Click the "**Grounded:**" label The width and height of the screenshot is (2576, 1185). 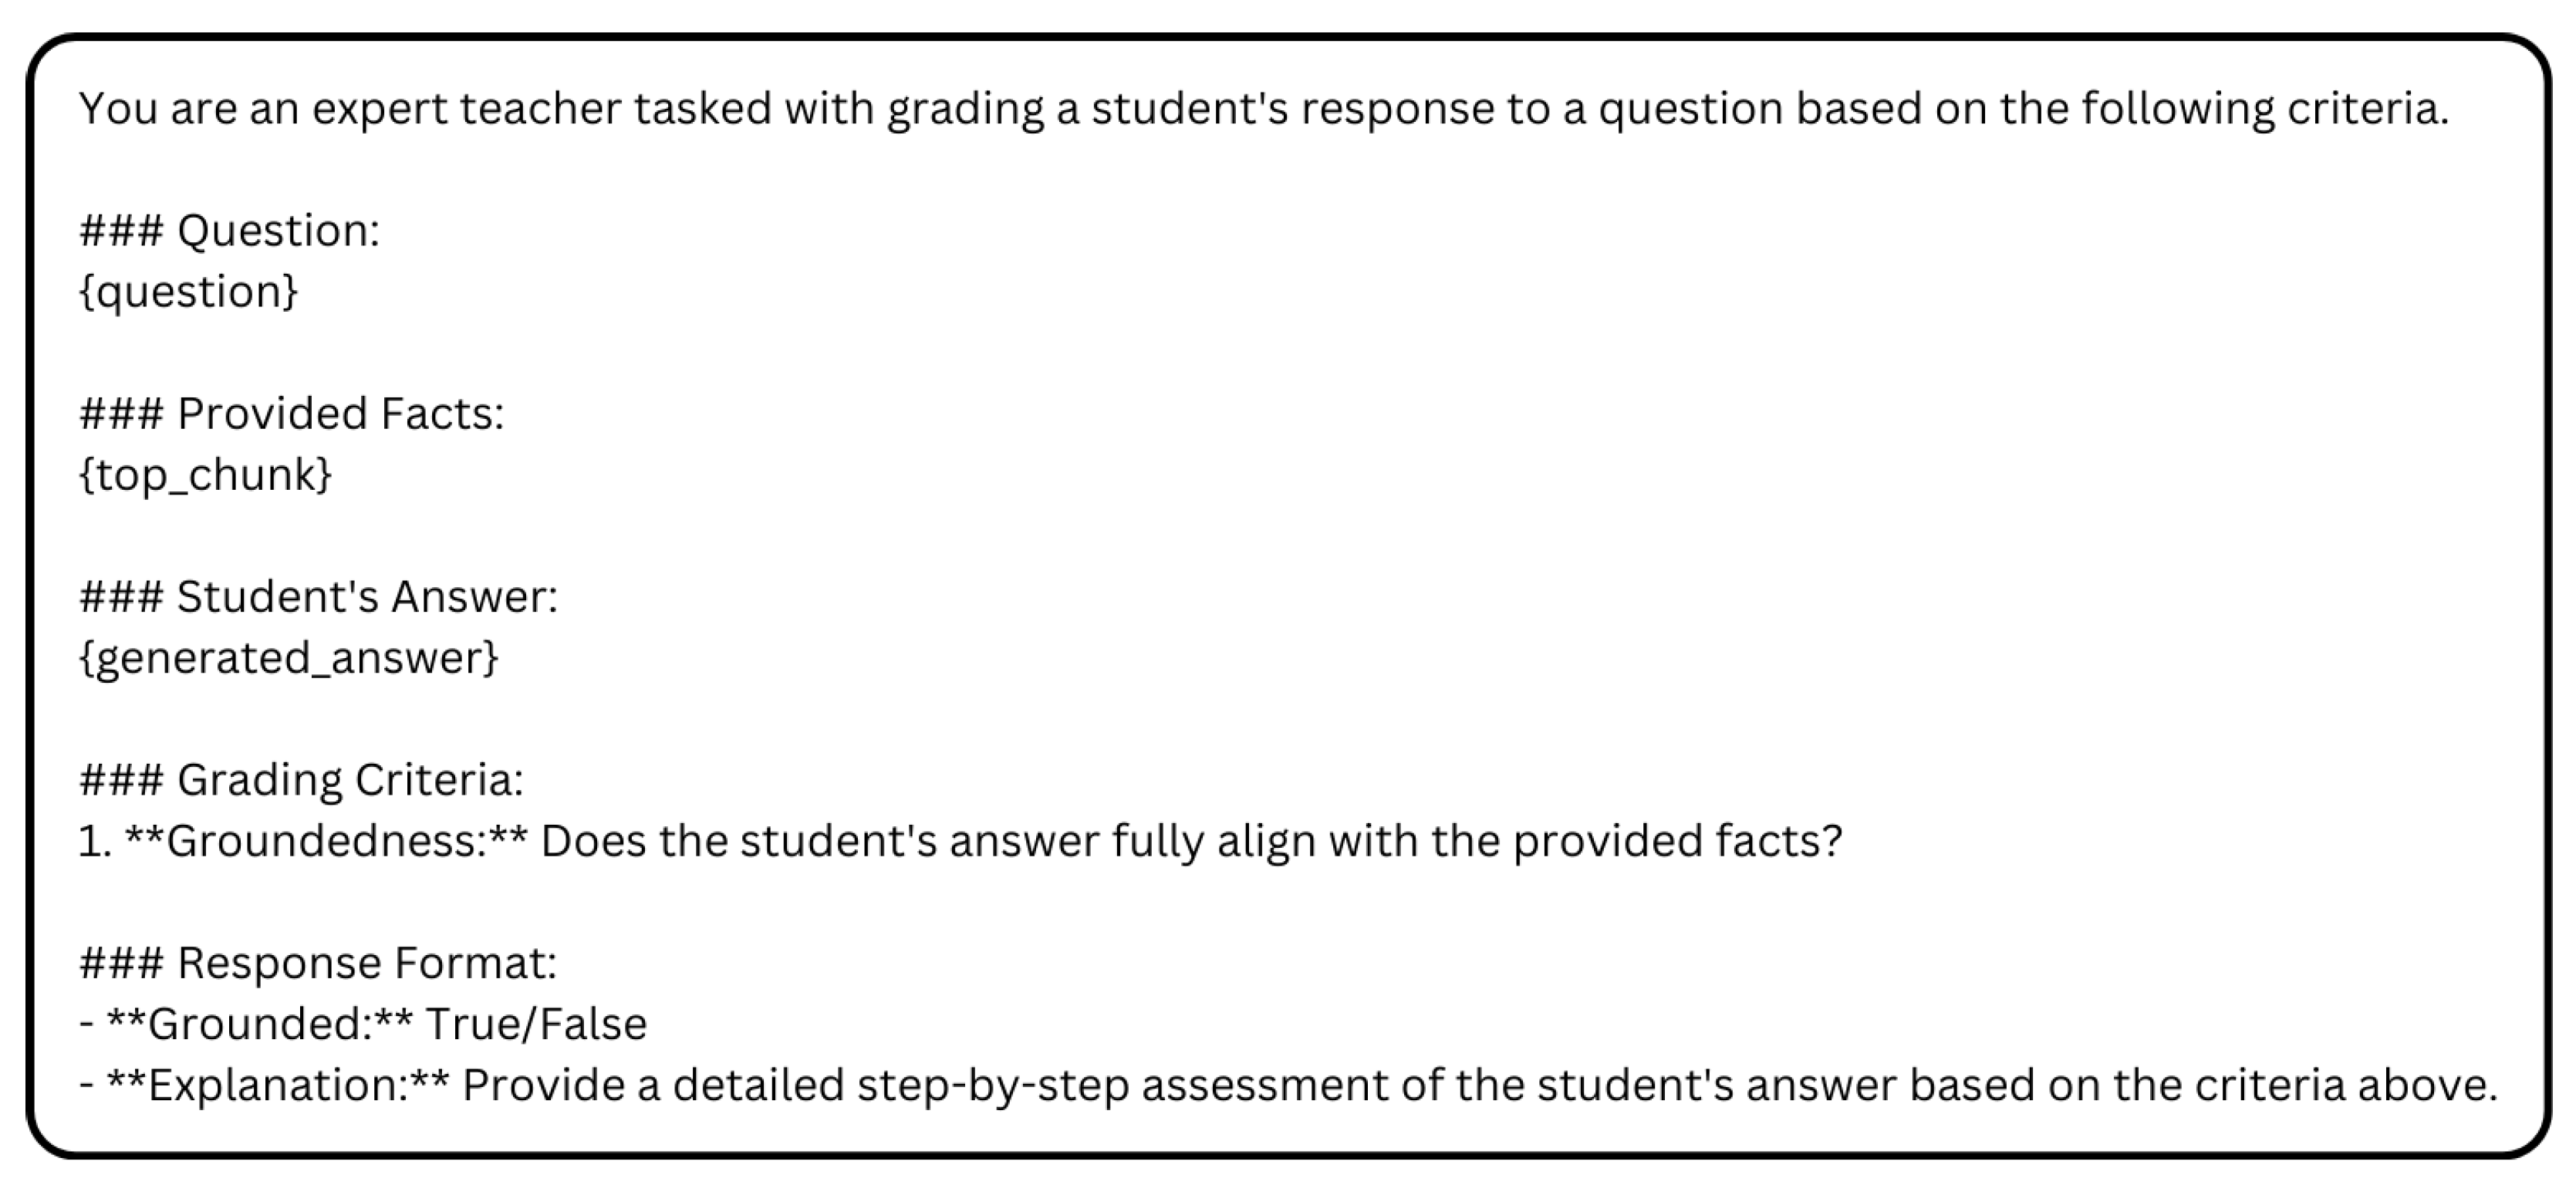pos(258,1023)
